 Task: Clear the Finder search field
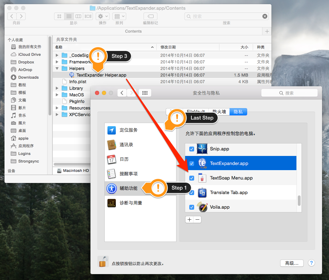265,16
